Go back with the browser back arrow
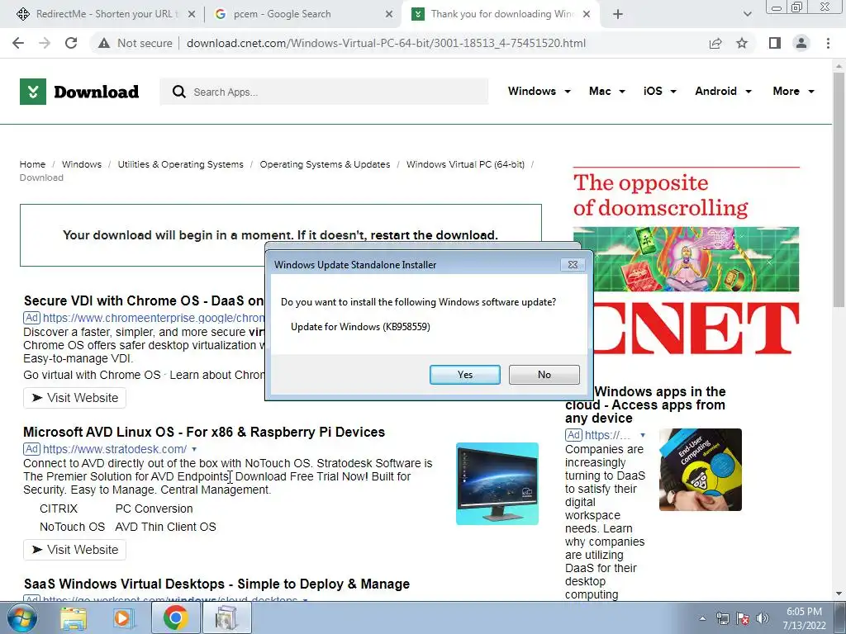This screenshot has width=846, height=634. click(x=18, y=43)
